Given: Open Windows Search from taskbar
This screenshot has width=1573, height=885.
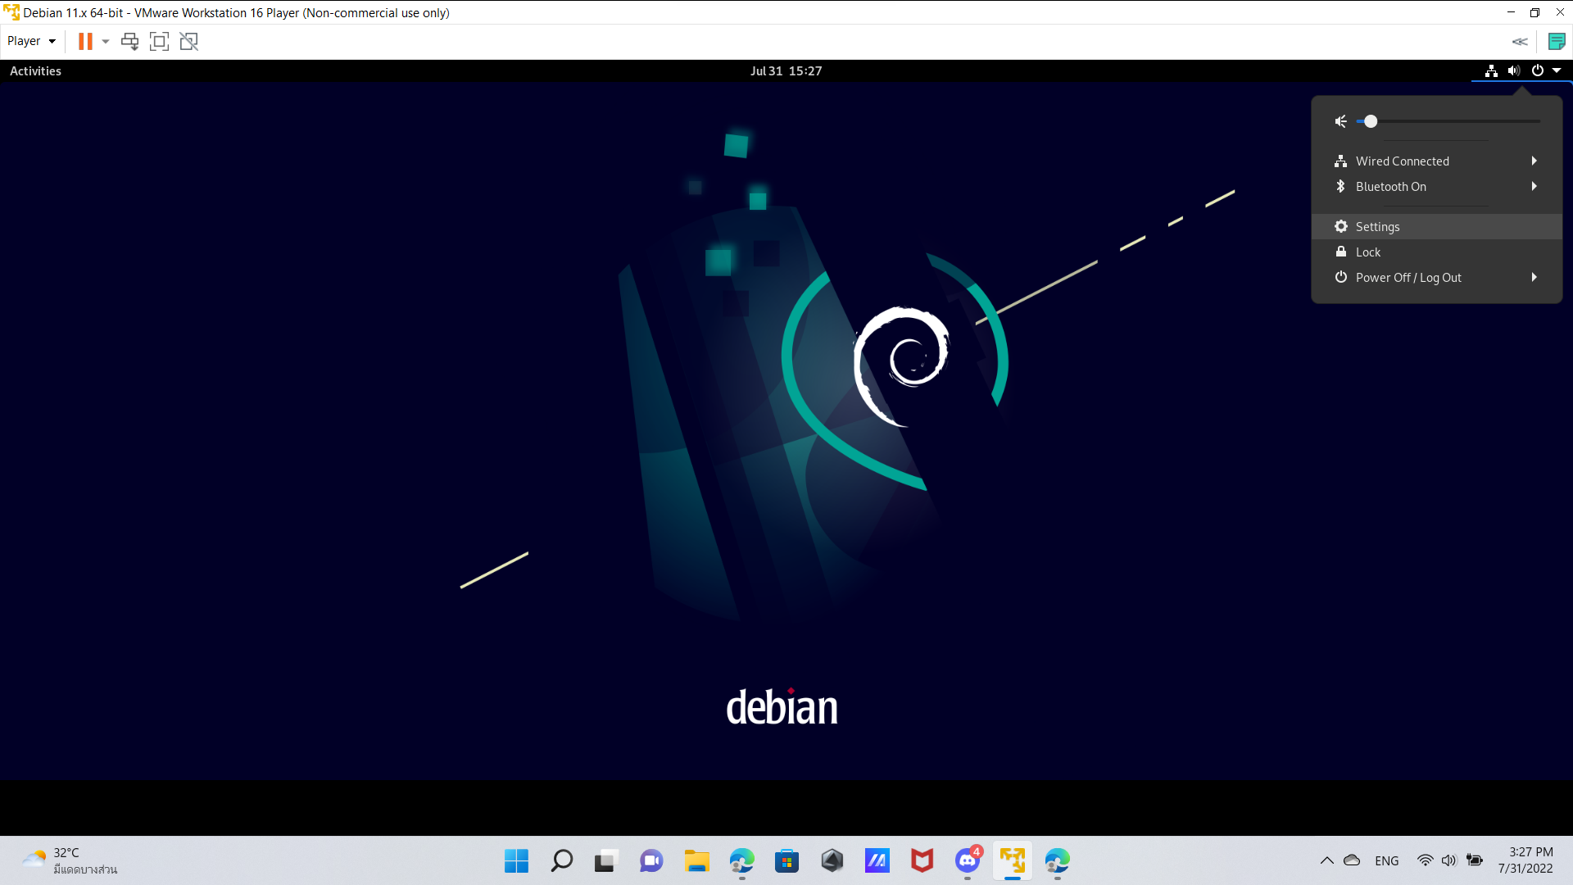Looking at the screenshot, I should pyautogui.click(x=561, y=861).
